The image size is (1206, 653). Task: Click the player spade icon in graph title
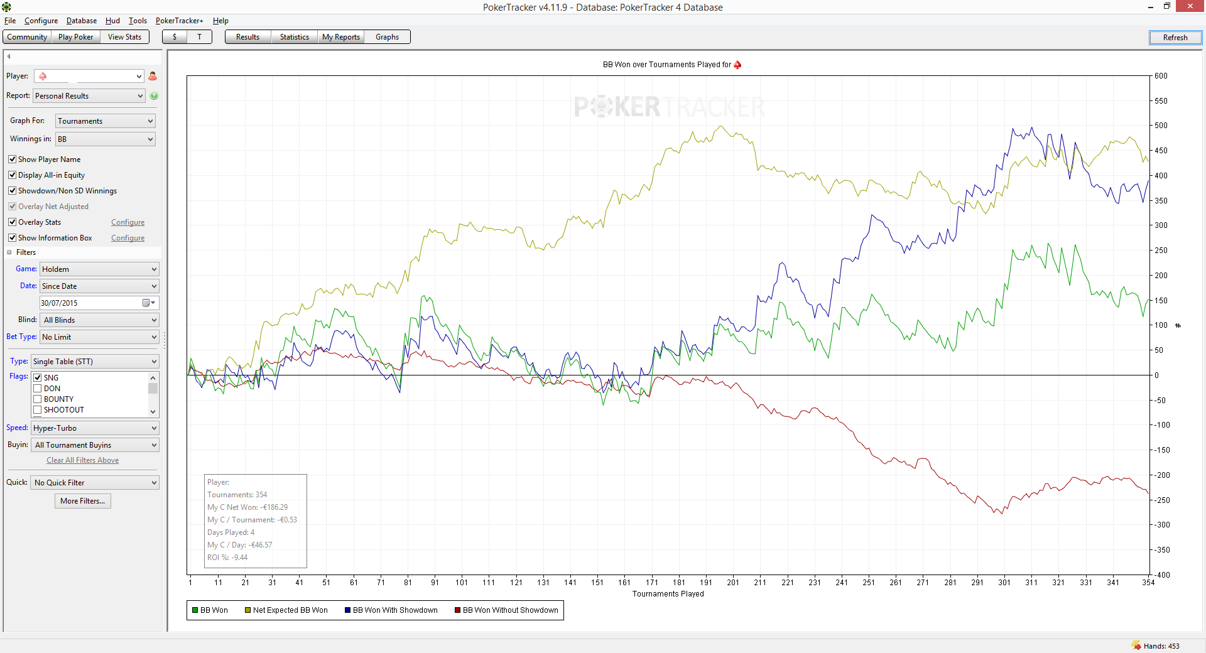coord(737,65)
